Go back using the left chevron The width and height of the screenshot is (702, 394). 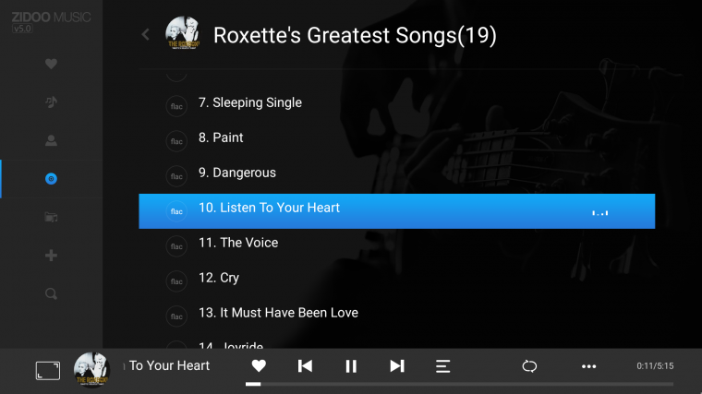pyautogui.click(x=146, y=34)
